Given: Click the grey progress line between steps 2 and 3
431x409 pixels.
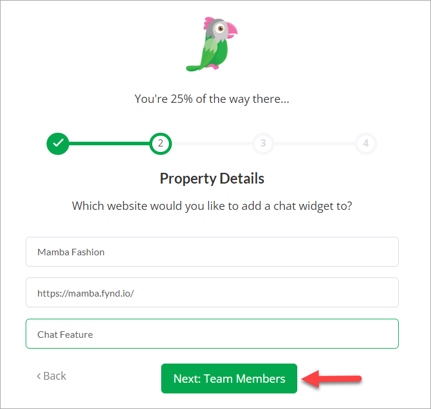Looking at the screenshot, I should click(212, 144).
